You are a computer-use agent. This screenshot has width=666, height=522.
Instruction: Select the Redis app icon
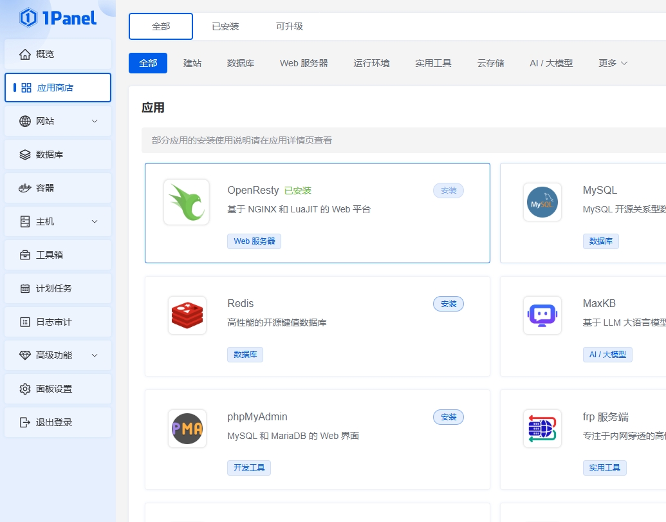point(187,315)
